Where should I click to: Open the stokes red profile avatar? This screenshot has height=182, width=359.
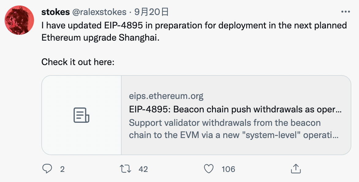coord(19,20)
